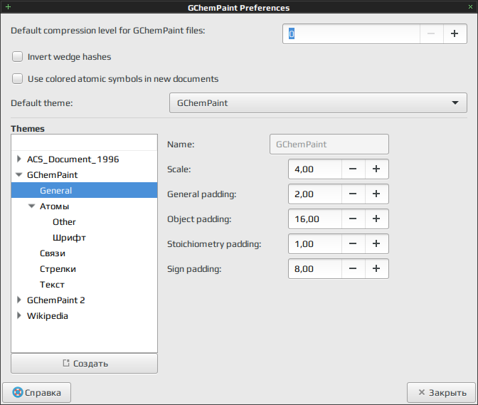Collapse the Атомы tree node
Screen dimensions: 478x405
pos(32,206)
